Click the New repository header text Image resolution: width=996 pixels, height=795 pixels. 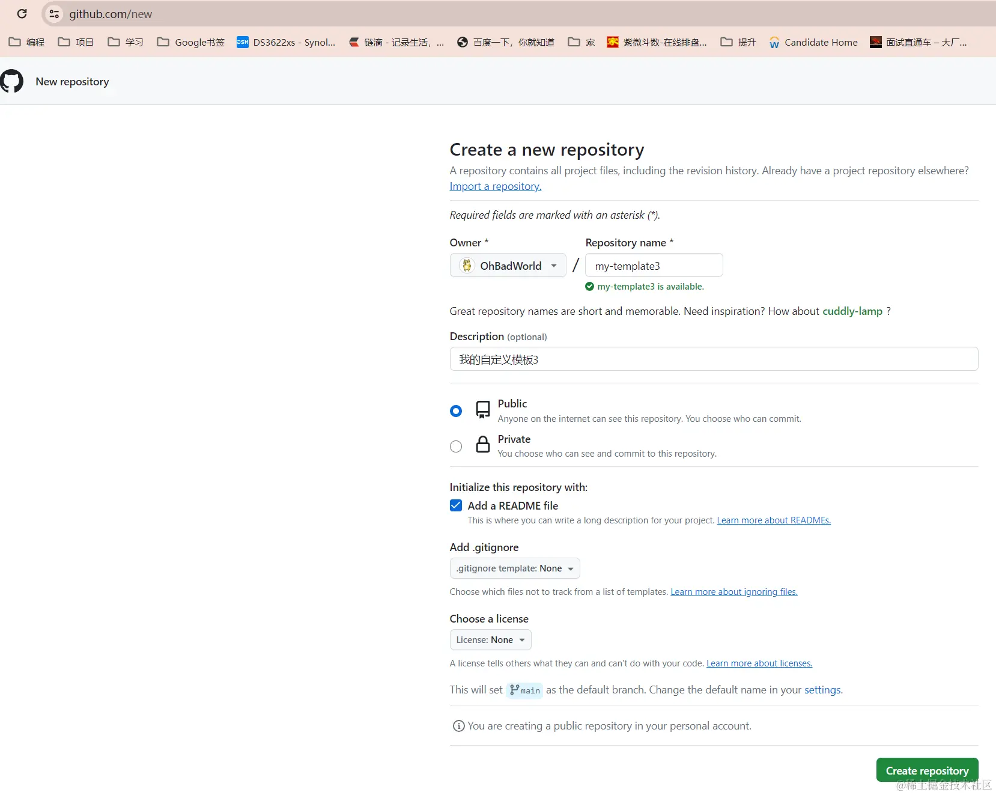point(72,82)
